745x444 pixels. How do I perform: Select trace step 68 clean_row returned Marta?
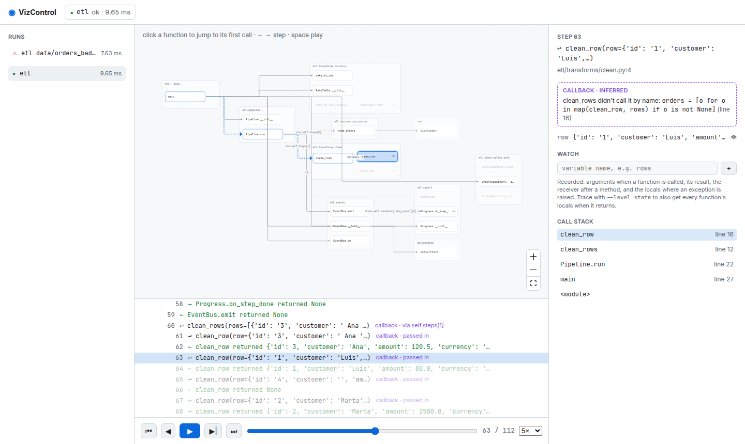coord(341,411)
